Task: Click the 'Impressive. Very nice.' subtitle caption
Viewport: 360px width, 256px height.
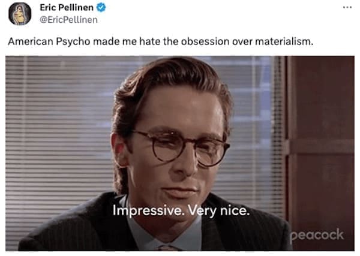Action: (181, 210)
